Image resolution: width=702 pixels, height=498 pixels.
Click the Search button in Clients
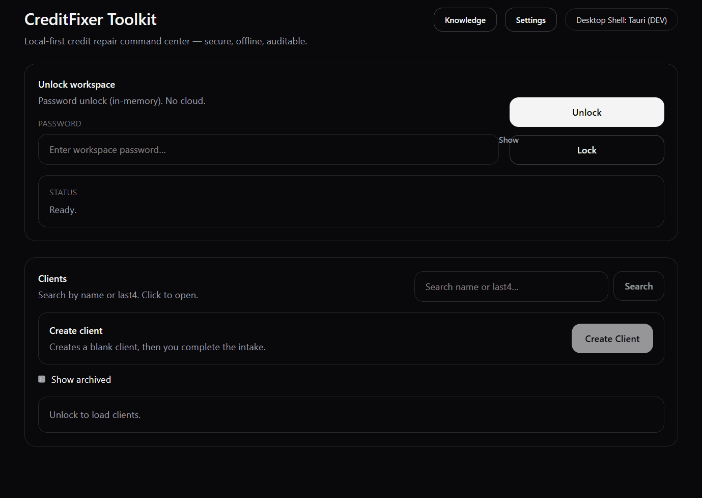click(638, 286)
